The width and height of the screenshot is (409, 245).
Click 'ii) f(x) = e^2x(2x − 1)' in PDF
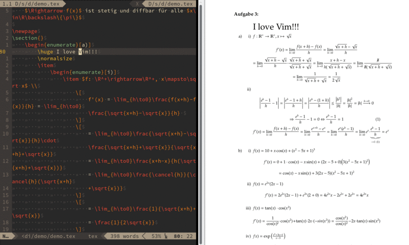click(x=265, y=184)
